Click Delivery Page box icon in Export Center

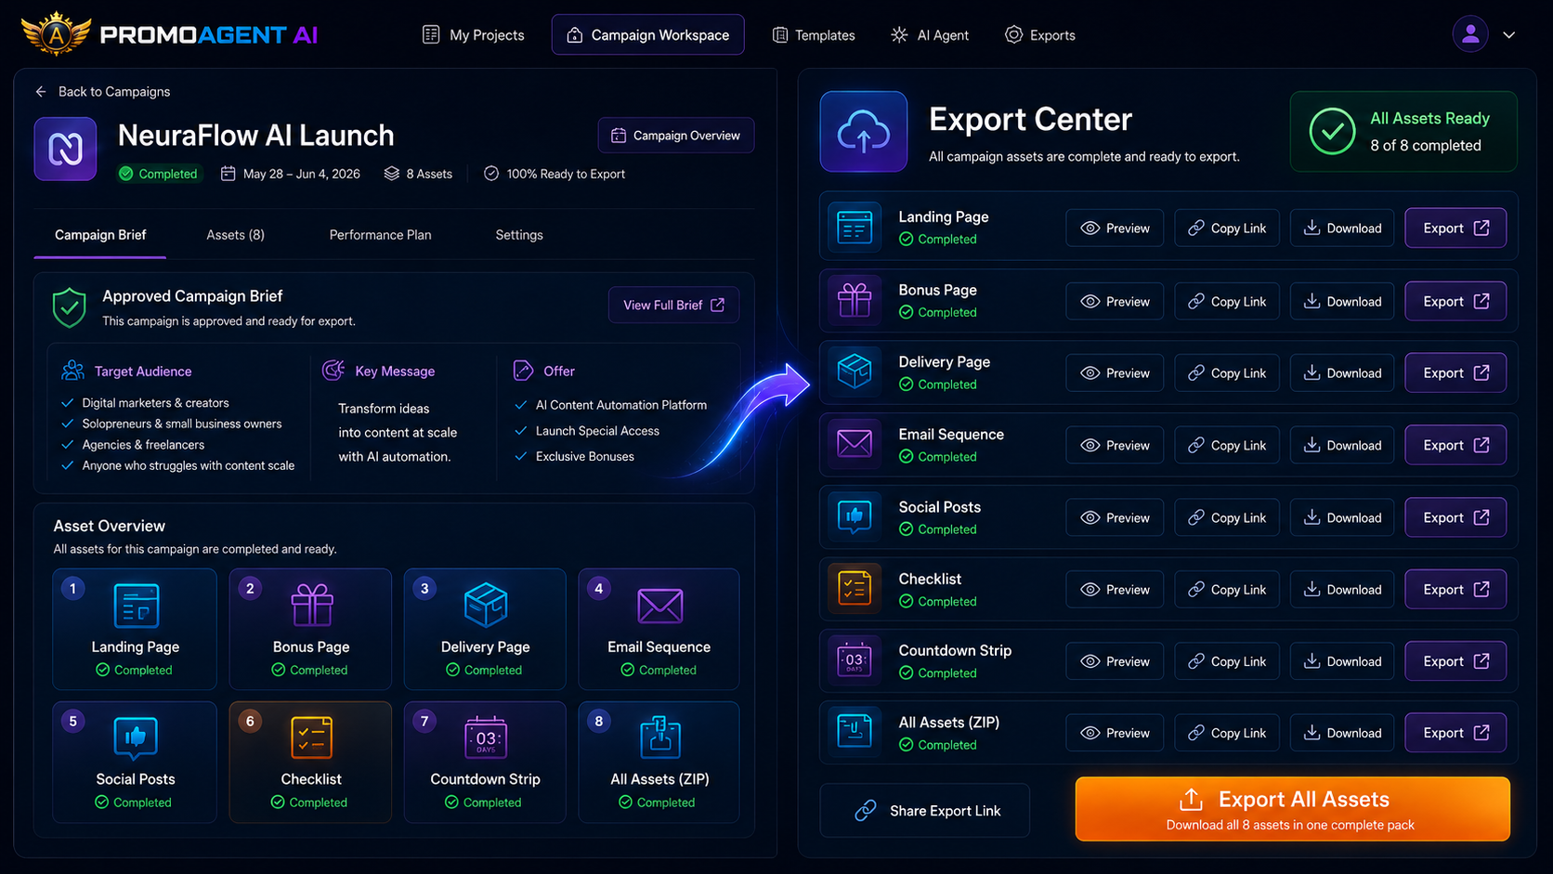[855, 372]
